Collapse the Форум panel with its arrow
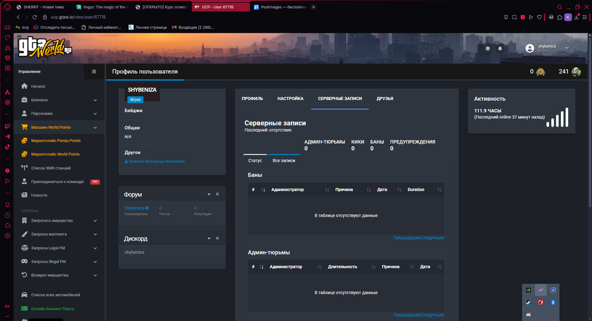The width and height of the screenshot is (592, 321). click(x=209, y=194)
